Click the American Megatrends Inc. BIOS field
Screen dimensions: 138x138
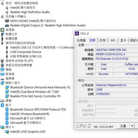click(117, 85)
